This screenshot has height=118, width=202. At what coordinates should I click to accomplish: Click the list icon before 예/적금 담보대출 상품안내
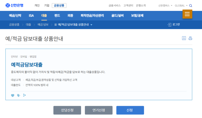click(56, 25)
